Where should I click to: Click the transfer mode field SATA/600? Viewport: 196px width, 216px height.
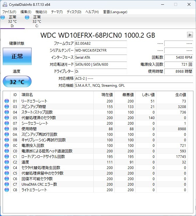coord(101,65)
